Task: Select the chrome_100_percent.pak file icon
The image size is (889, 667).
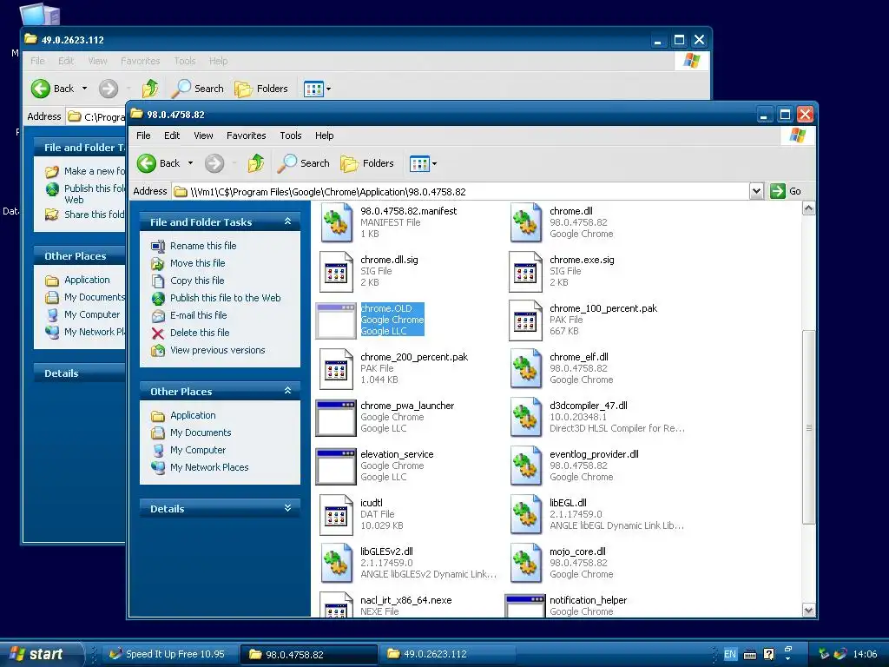Action: click(525, 320)
